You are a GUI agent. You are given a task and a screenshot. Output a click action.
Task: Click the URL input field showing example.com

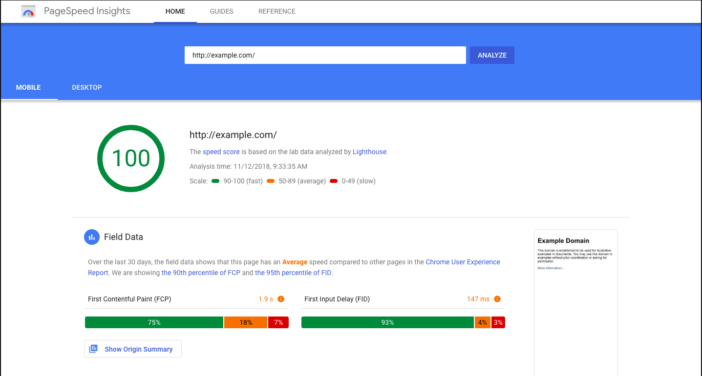click(x=325, y=55)
